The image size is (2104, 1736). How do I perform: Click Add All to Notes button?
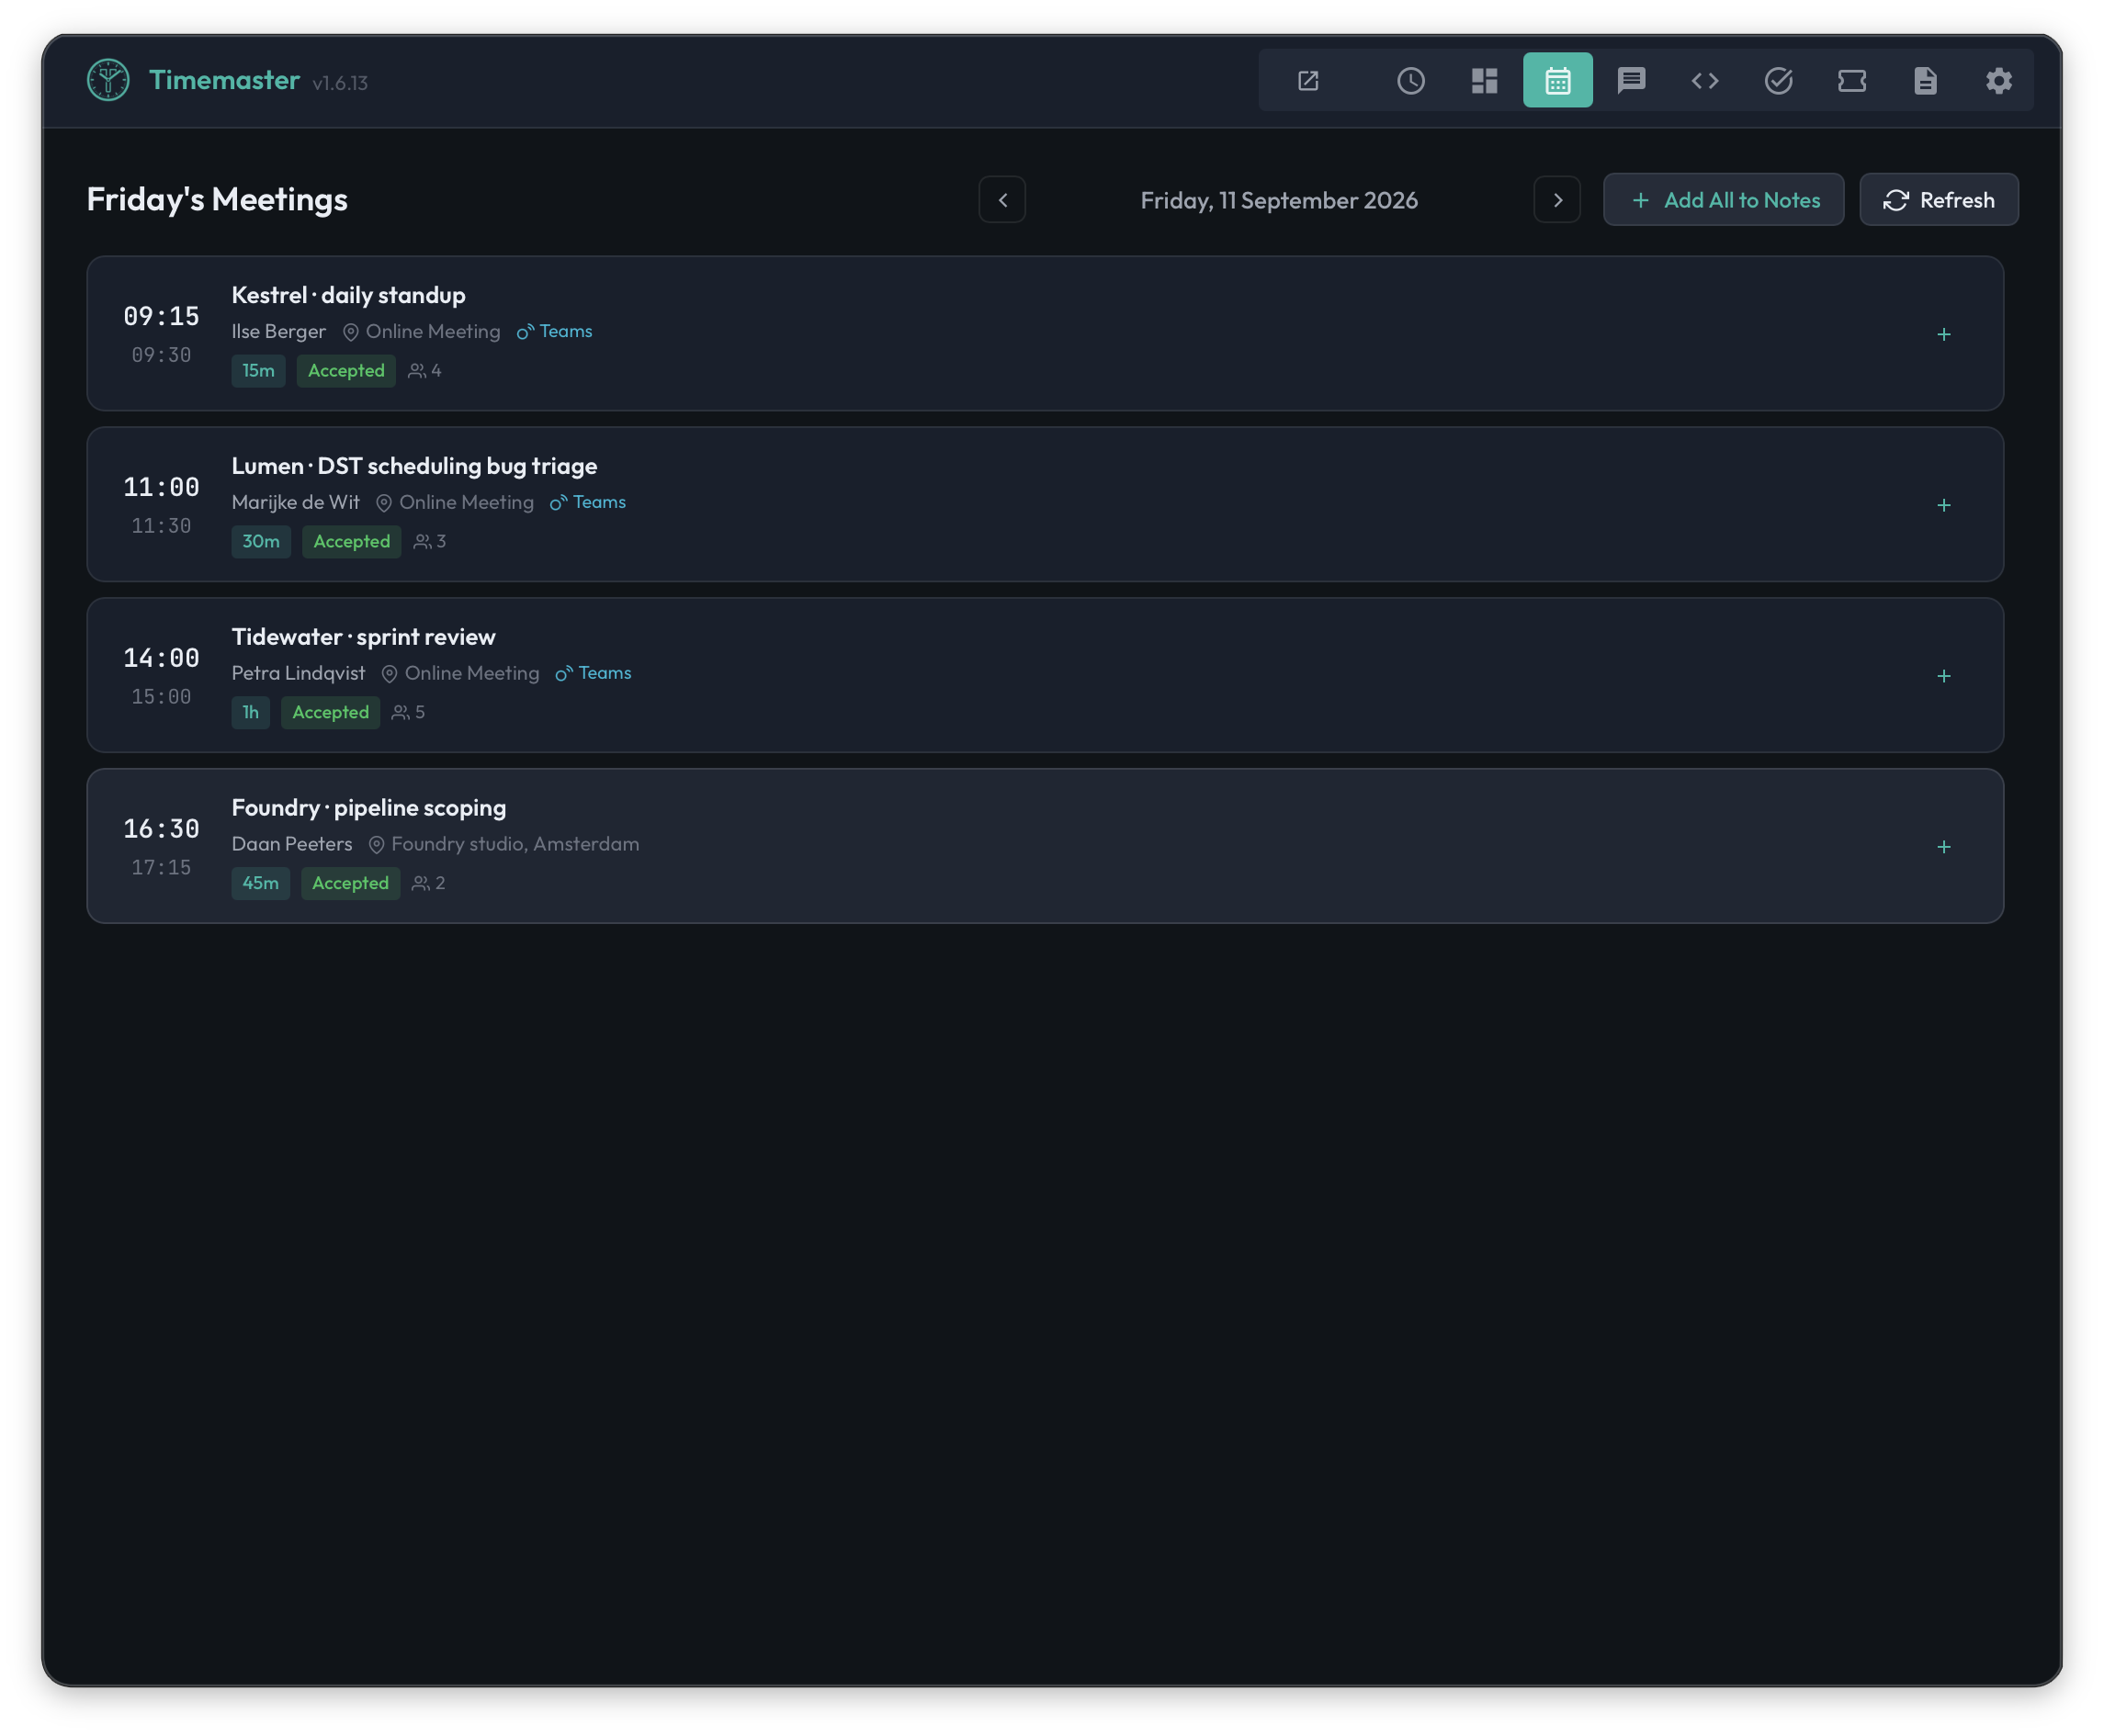1724,200
